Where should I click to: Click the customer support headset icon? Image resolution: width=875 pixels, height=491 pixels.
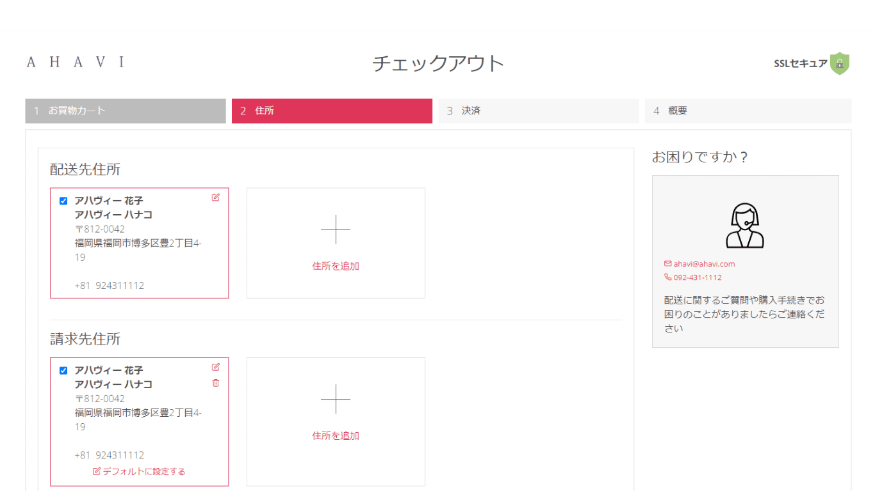click(x=745, y=226)
